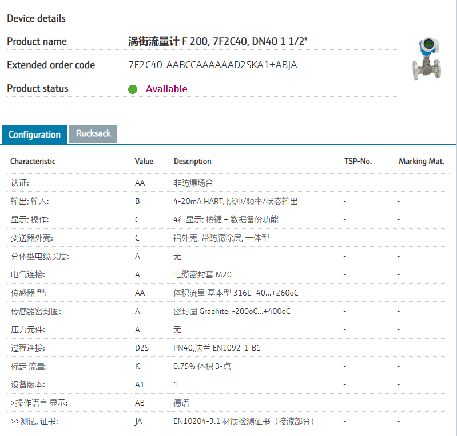Click the 传感器密封圈 Graphite description
Screen dimensions: 457x436
click(232, 311)
